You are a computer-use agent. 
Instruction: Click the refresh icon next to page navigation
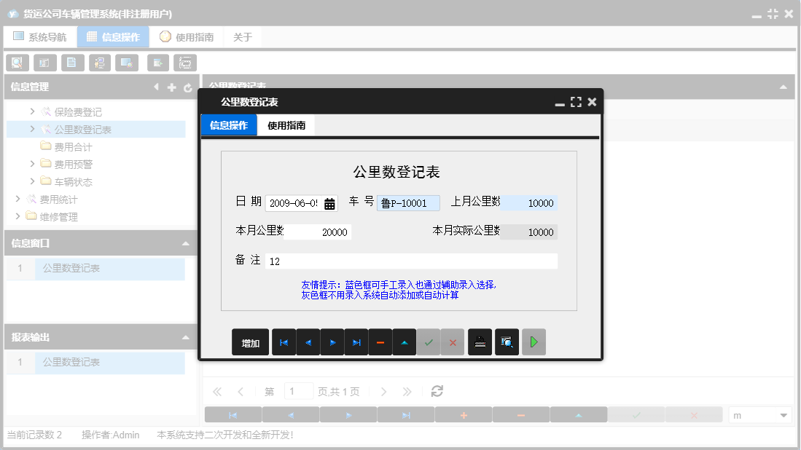tap(436, 391)
